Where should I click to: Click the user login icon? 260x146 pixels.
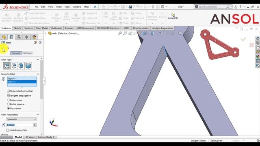(236, 7)
